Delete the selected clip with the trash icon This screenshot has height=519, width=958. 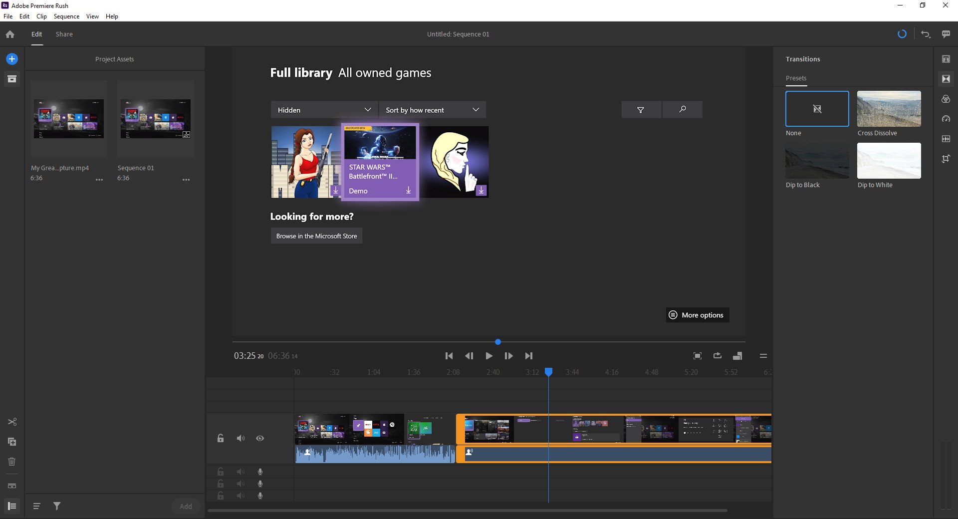coord(12,462)
